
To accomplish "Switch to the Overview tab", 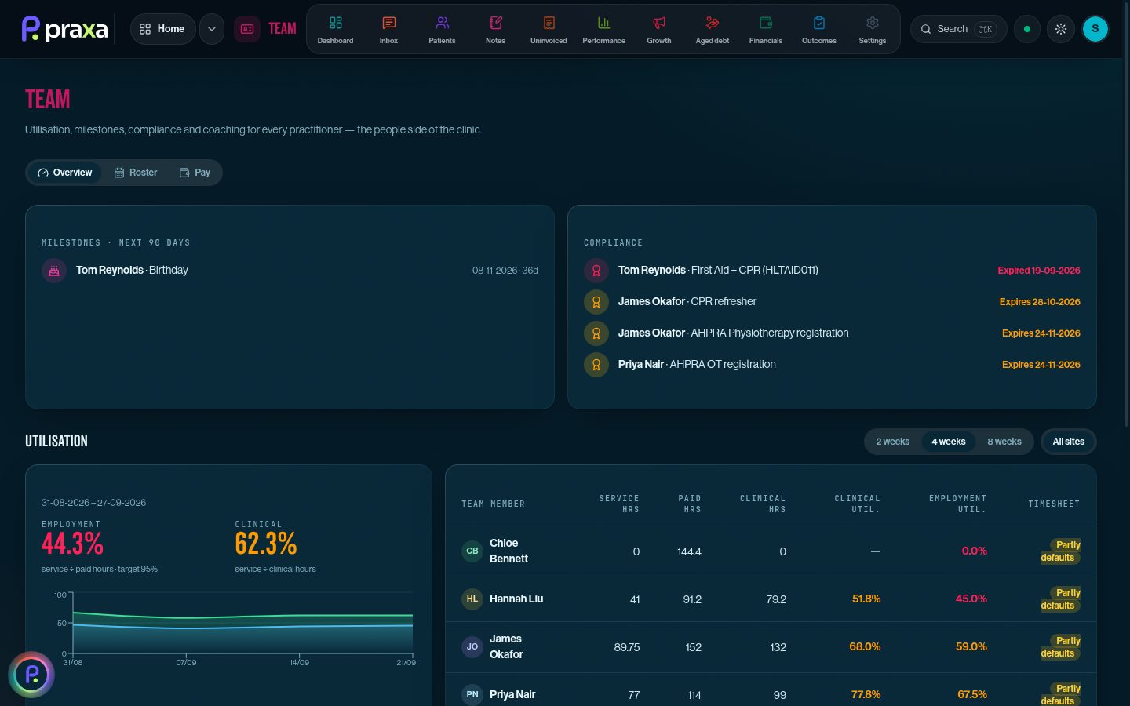I will [65, 173].
